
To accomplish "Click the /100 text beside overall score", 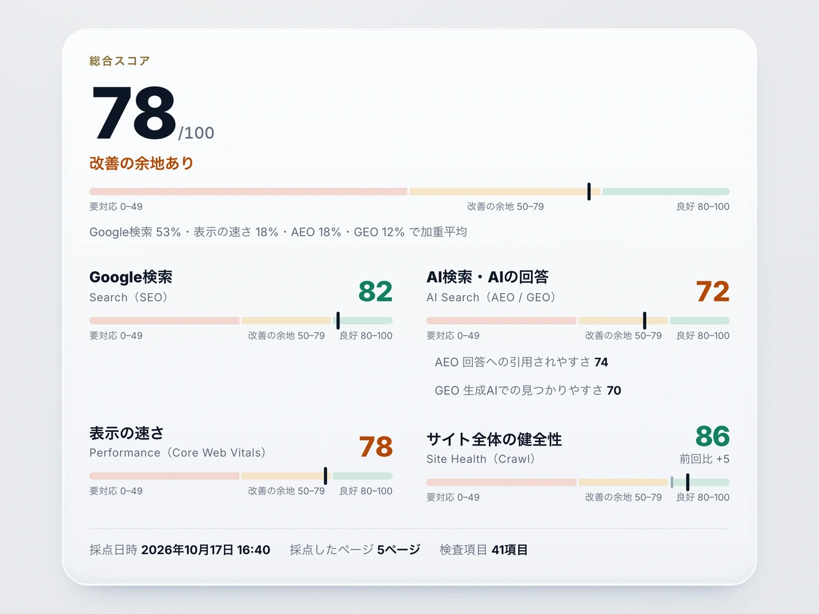I will [196, 134].
